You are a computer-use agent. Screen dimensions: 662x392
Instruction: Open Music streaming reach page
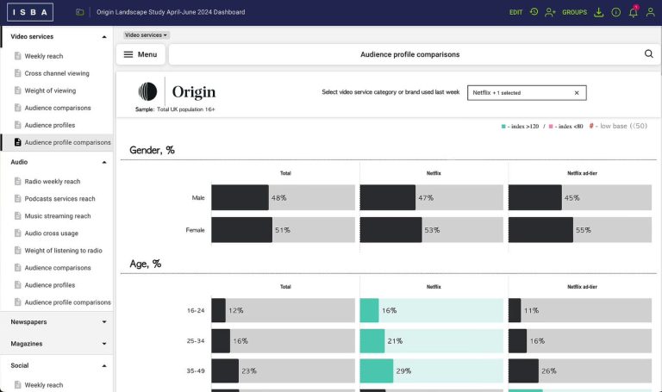58,216
